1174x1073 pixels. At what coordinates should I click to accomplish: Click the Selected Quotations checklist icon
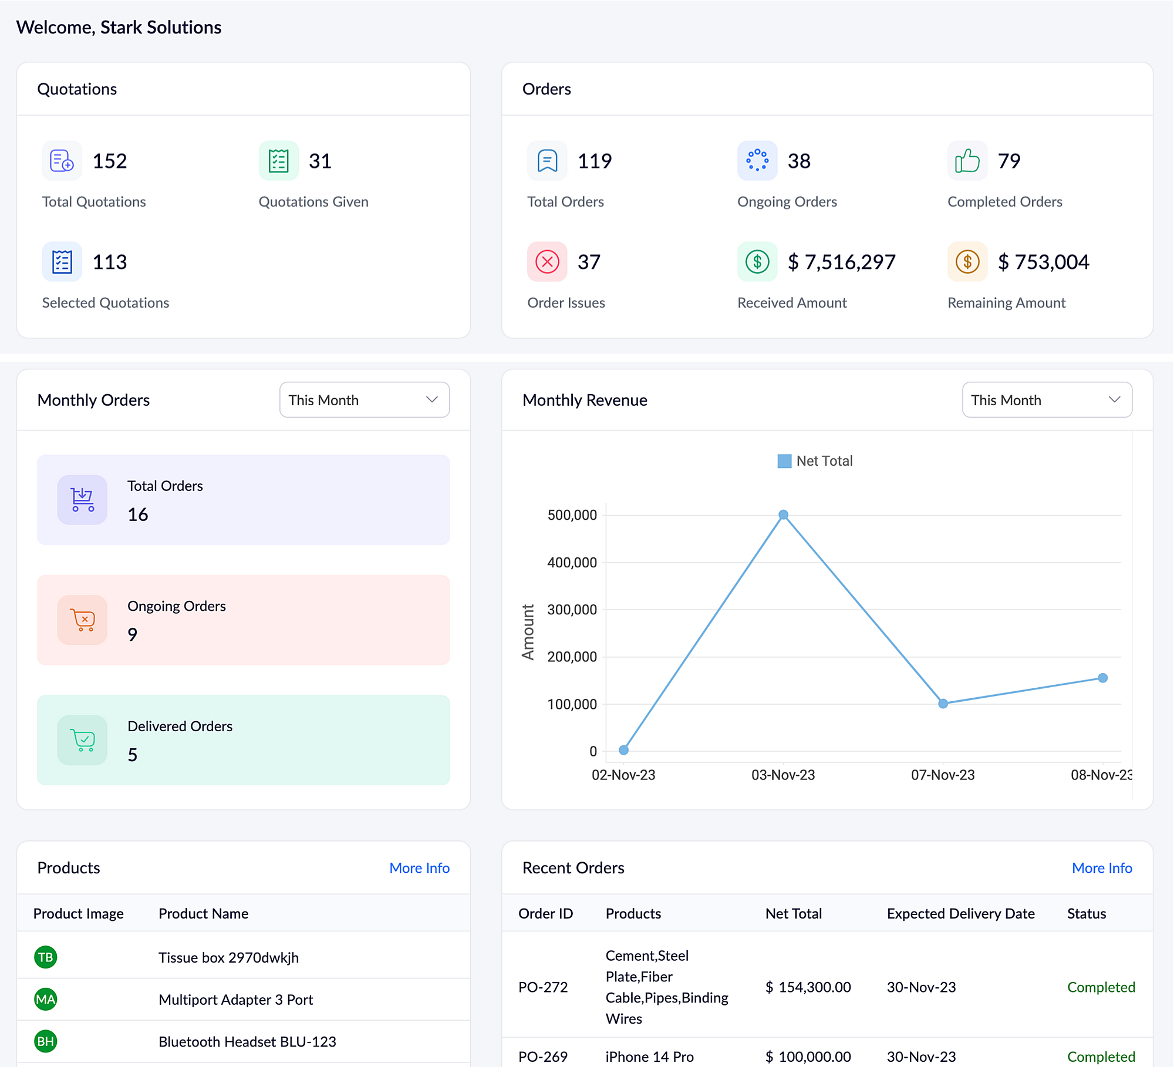point(62,262)
